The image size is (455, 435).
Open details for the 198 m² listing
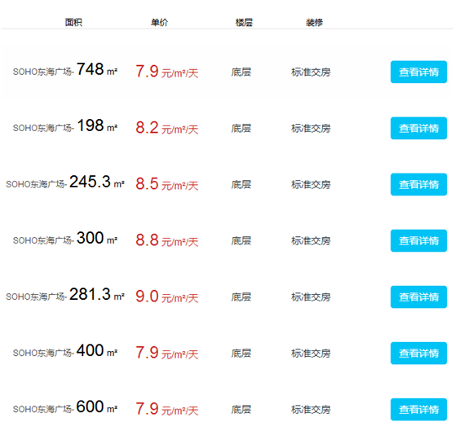point(418,128)
